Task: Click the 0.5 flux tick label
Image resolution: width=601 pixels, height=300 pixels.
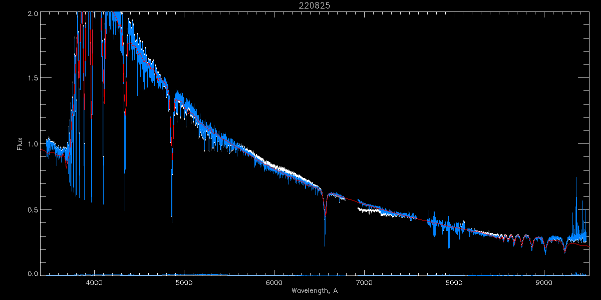Action: pos(32,209)
